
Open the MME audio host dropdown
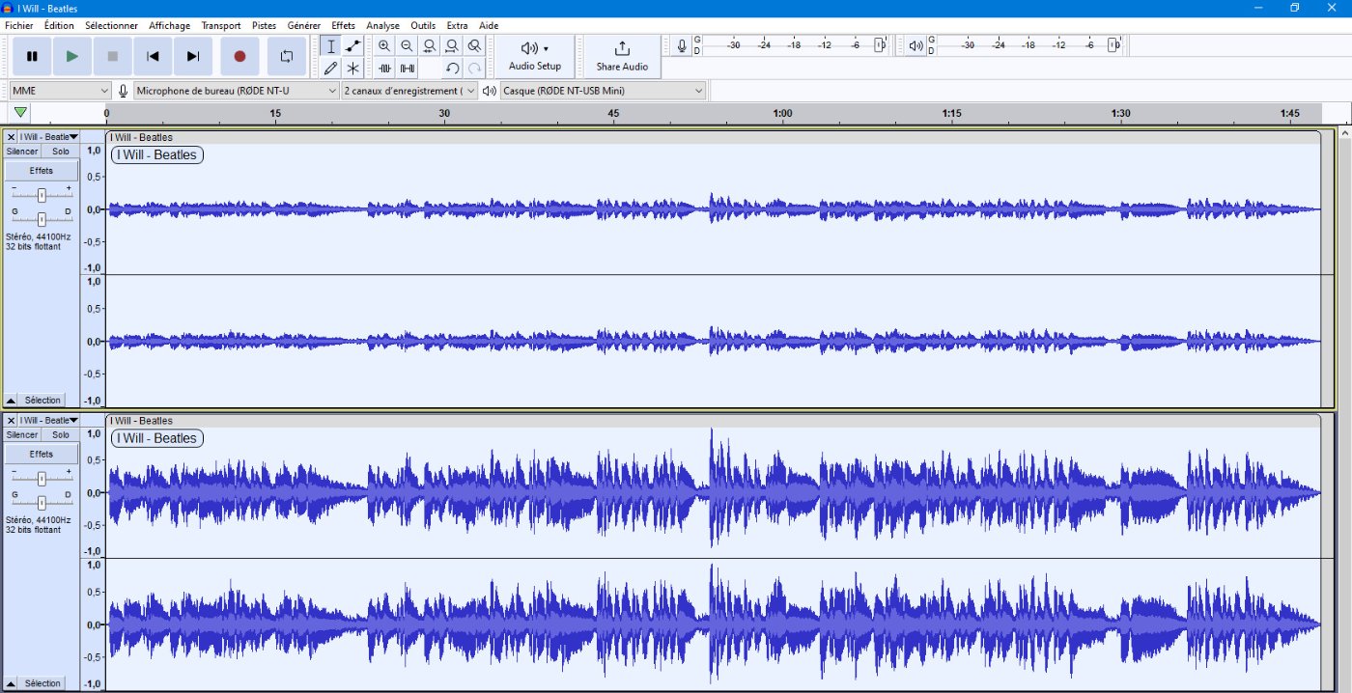(60, 91)
